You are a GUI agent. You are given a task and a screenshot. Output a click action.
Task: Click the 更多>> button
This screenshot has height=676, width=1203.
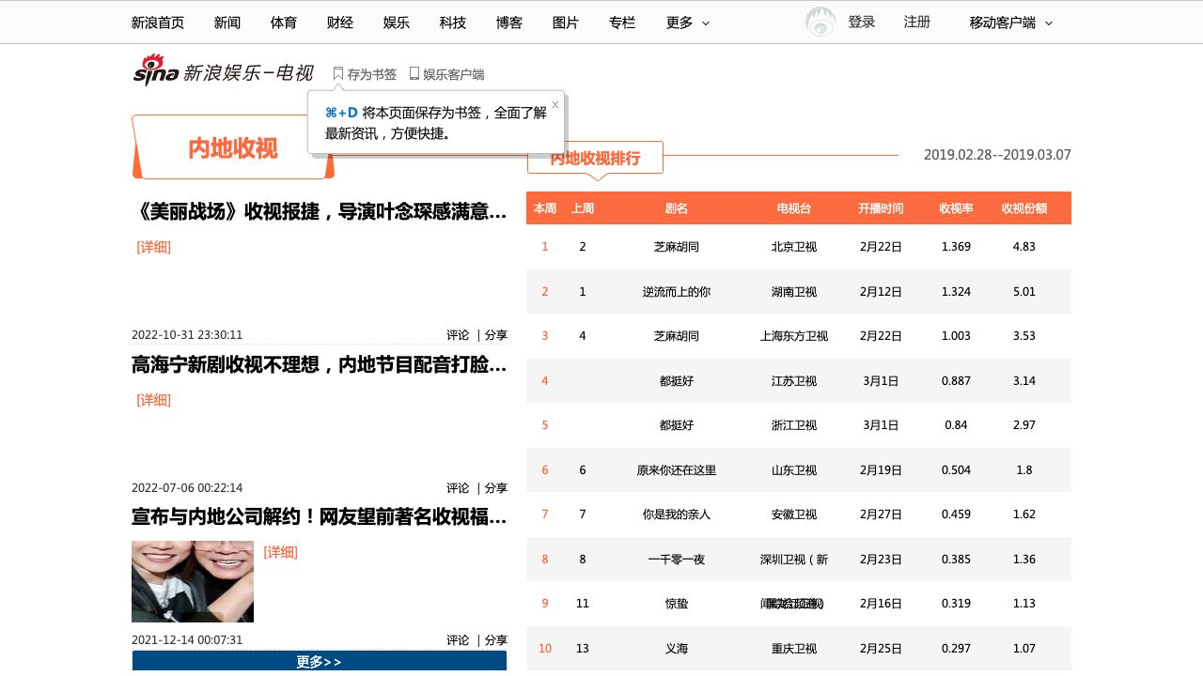[x=320, y=661]
